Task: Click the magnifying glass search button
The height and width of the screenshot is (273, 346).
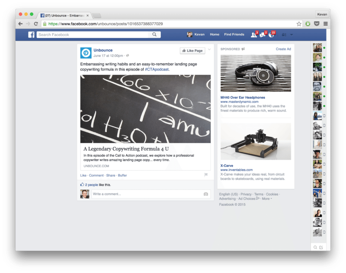Action: pos(154,35)
